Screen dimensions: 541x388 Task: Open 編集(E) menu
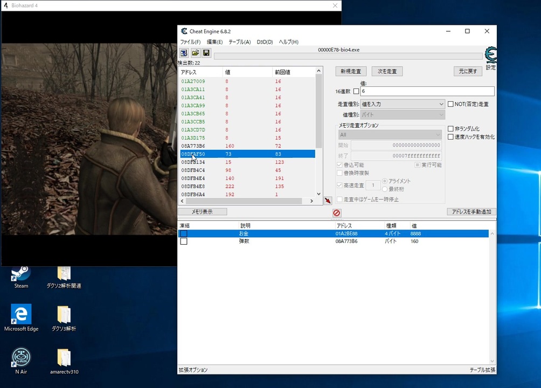point(214,42)
